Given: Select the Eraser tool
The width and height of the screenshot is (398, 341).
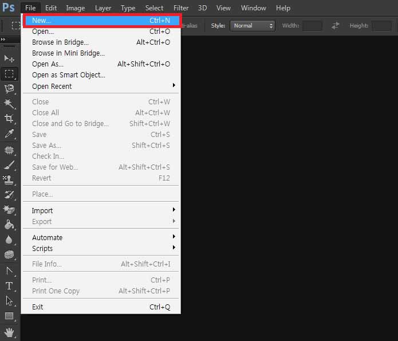Looking at the screenshot, I should tap(9, 210).
